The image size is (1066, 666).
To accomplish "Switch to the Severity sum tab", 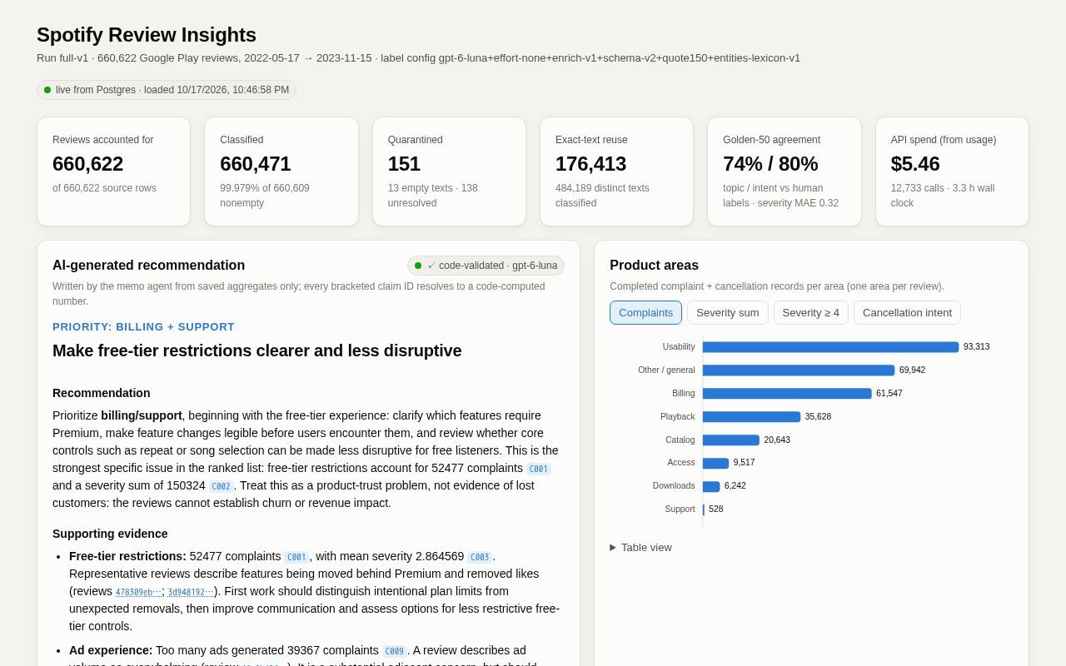I will 728,312.
